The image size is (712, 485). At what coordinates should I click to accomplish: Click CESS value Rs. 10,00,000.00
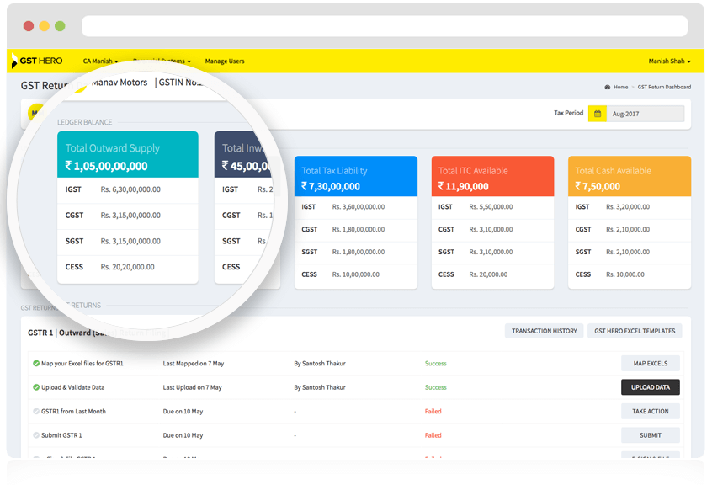tap(355, 274)
